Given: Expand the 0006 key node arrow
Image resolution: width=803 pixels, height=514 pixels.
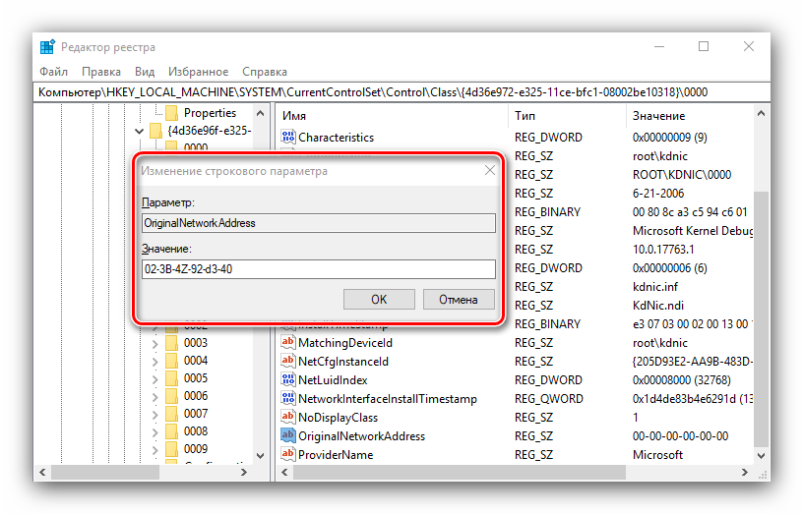Looking at the screenshot, I should (154, 396).
